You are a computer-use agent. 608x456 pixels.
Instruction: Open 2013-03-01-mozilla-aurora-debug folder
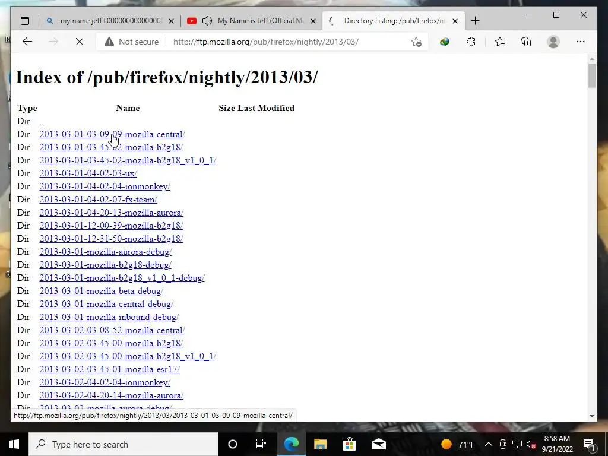pyautogui.click(x=106, y=252)
